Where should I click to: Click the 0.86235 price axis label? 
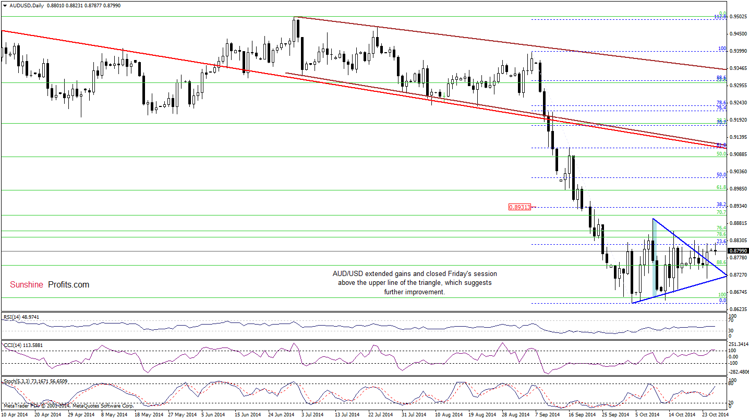point(738,309)
